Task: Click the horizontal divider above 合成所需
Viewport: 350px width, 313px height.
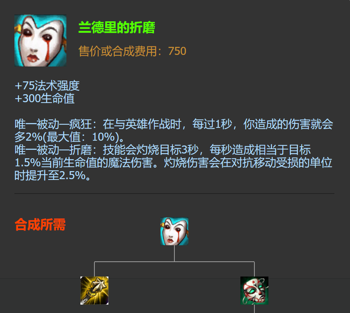Action: (x=174, y=194)
